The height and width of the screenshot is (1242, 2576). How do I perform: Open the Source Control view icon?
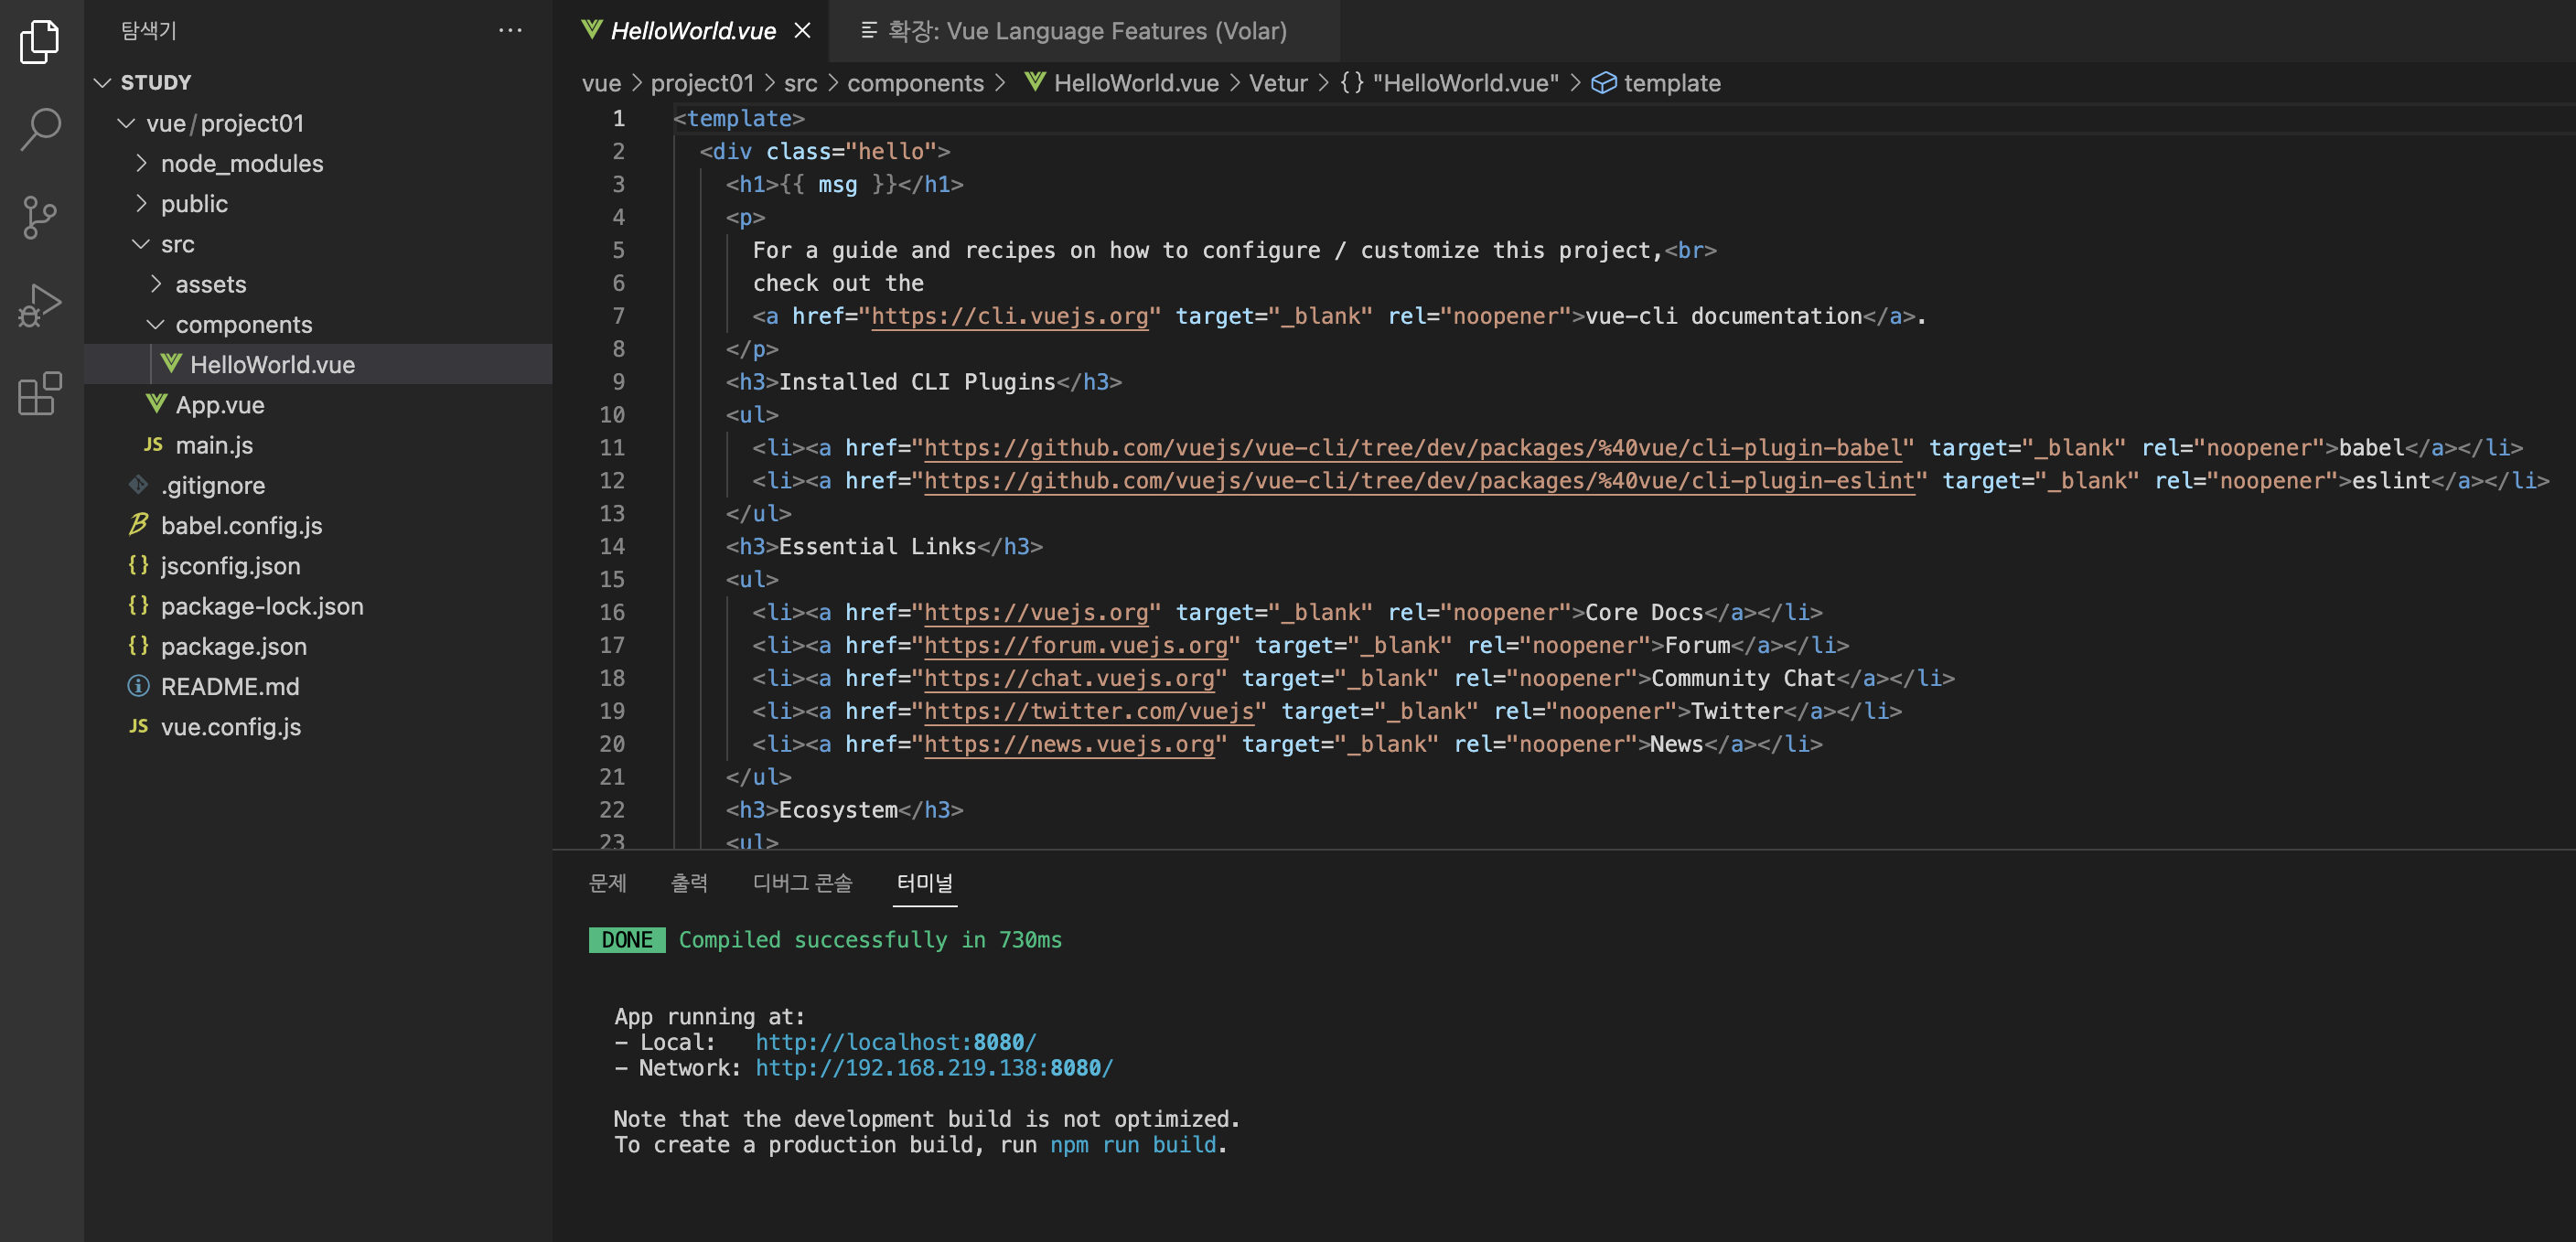point(40,216)
